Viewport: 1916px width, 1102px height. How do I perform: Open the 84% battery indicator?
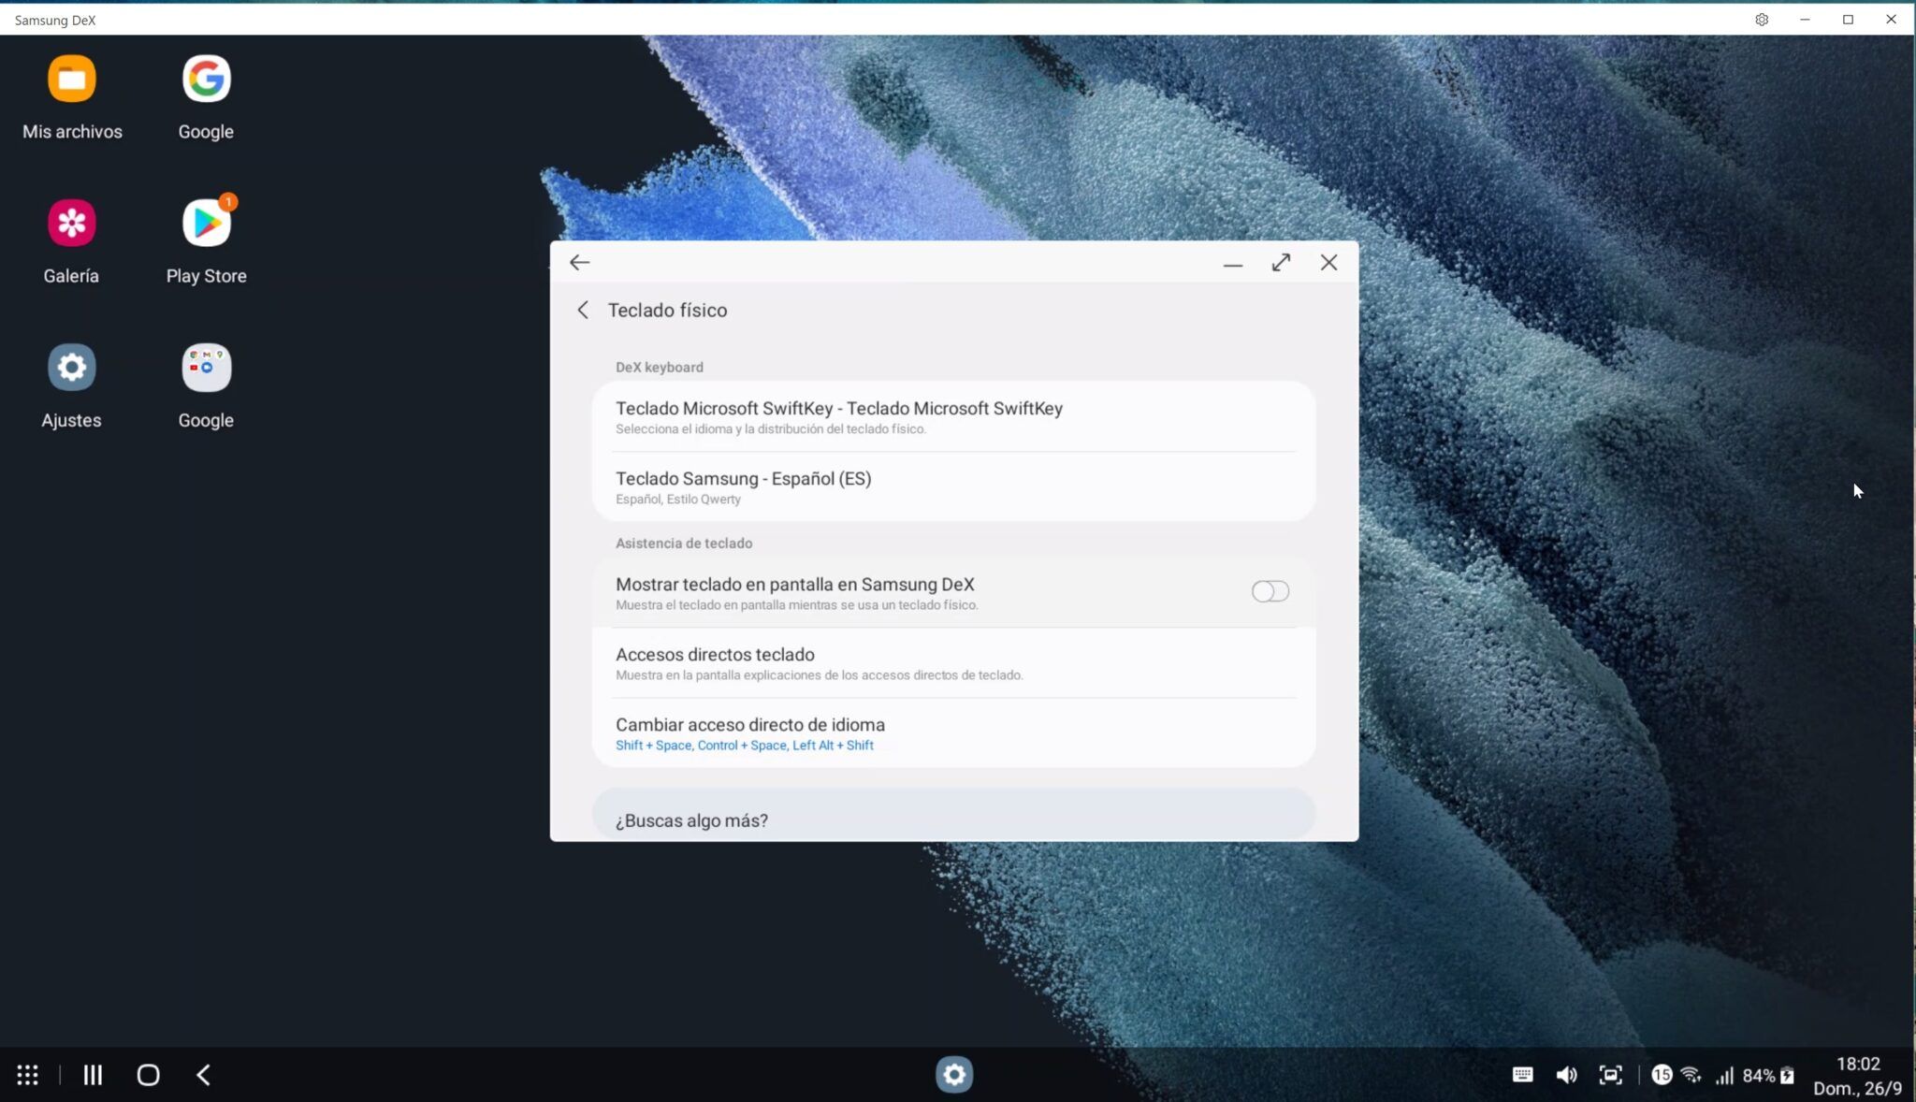1768,1076
